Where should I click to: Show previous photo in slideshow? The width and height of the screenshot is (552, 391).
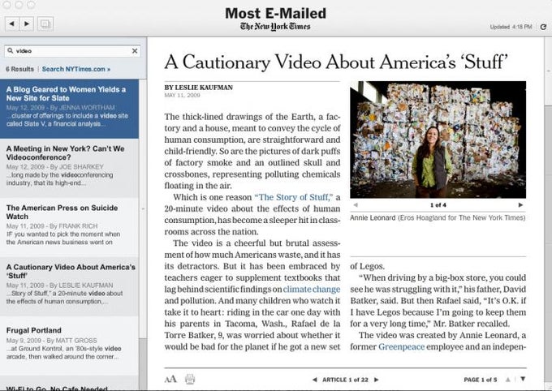(x=356, y=204)
